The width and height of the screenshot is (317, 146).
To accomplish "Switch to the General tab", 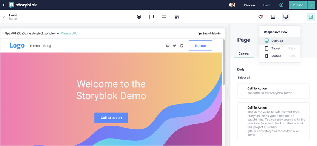I will 244,54.
